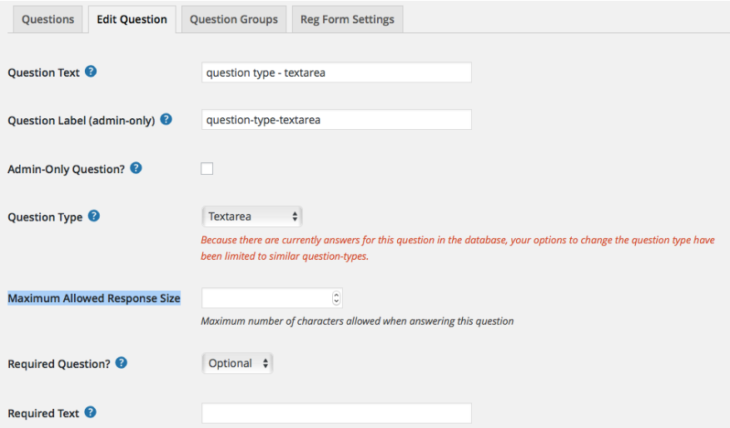730x428 pixels.
Task: Open the Question Type Textarea dropdown
Action: tap(252, 216)
